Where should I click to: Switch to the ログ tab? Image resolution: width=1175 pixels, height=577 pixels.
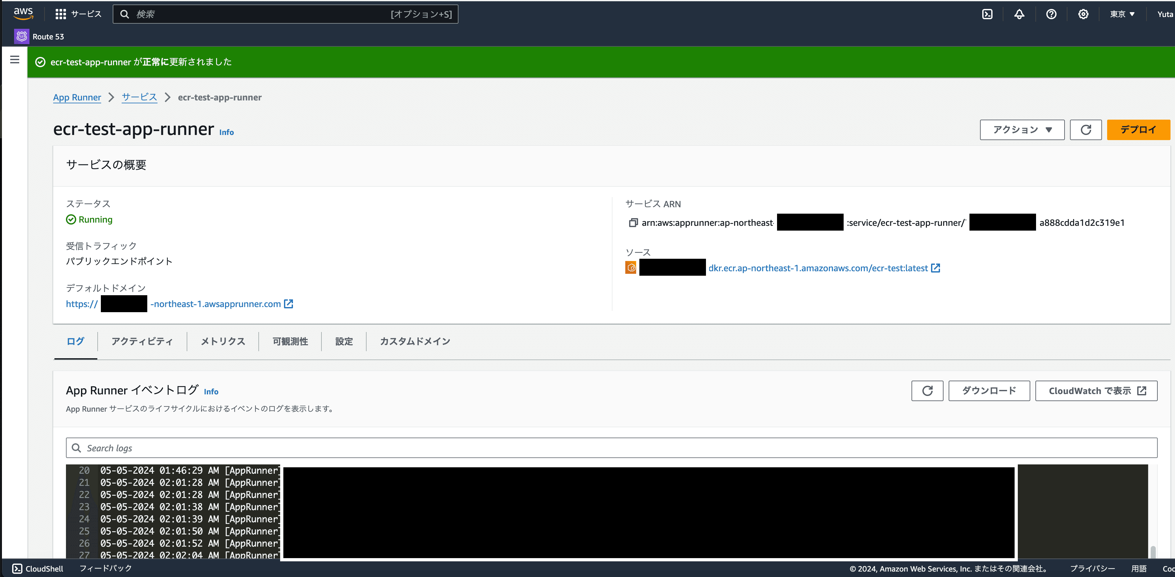(x=75, y=341)
